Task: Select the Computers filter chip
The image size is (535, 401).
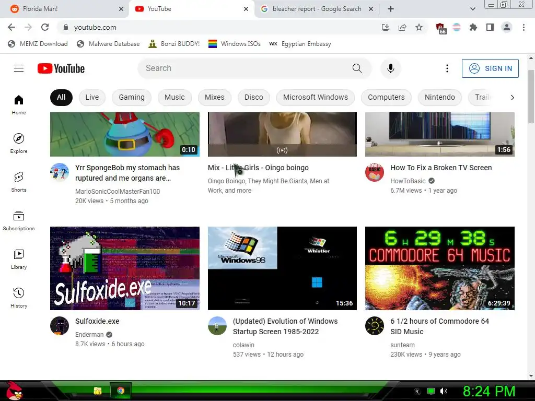Action: tap(386, 97)
